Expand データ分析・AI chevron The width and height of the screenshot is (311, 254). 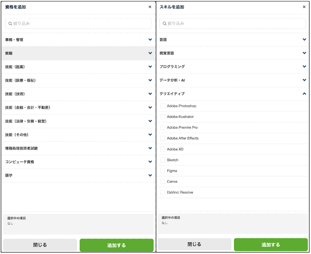(304, 80)
